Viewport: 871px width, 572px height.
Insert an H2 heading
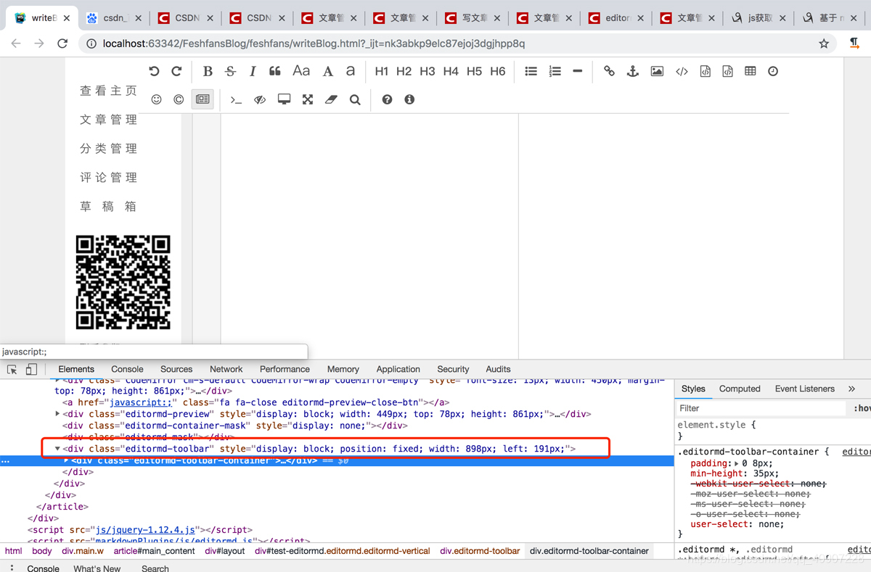[x=404, y=71]
